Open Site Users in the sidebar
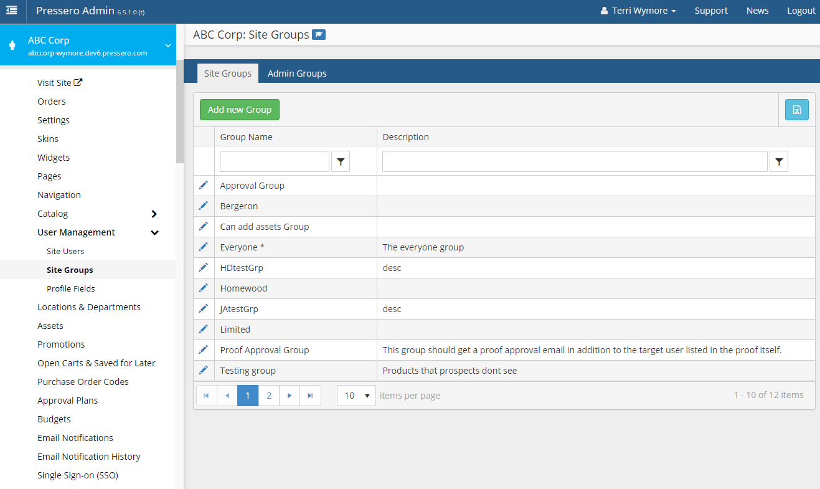This screenshot has width=820, height=489. (x=65, y=252)
